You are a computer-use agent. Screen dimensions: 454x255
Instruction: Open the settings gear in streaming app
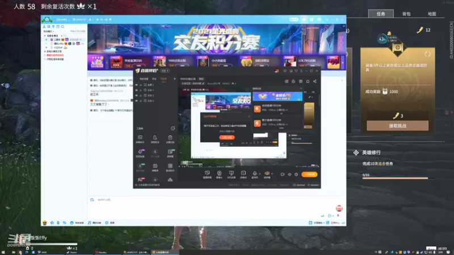click(296, 175)
